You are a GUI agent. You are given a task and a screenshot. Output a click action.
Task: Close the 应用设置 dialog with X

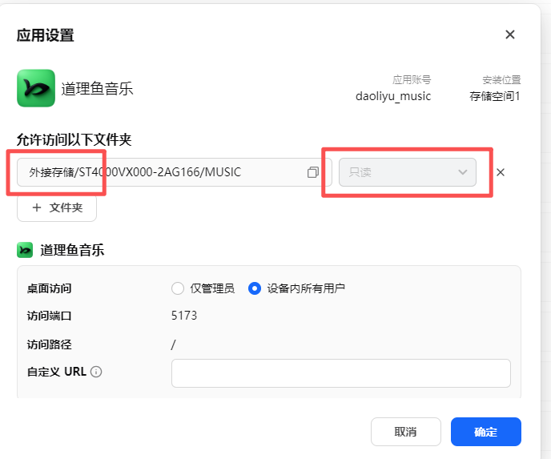[510, 34]
